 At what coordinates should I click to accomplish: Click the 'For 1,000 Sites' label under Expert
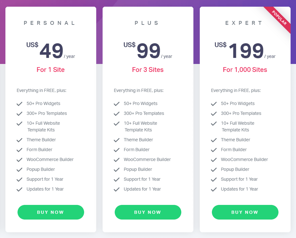coord(245,70)
